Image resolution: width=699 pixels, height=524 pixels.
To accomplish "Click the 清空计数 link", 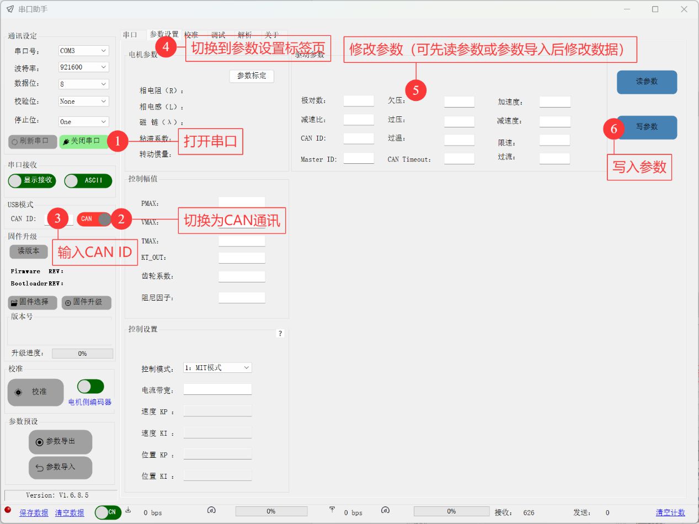I will [x=670, y=513].
